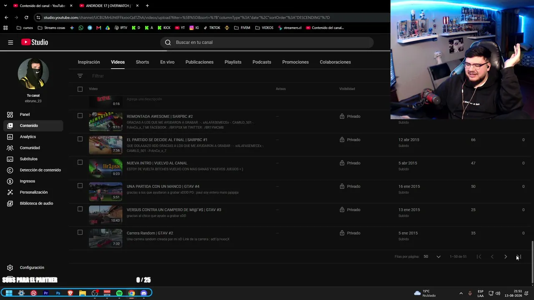Tick the select-all videos header checkbox

80,89
